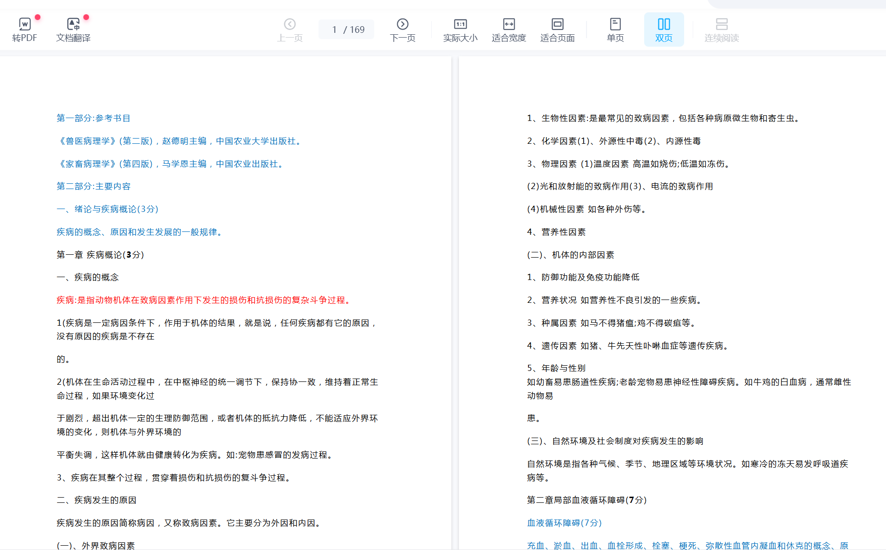
Task: Open the 第二部分:主要内容 heading link
Action: (x=93, y=186)
